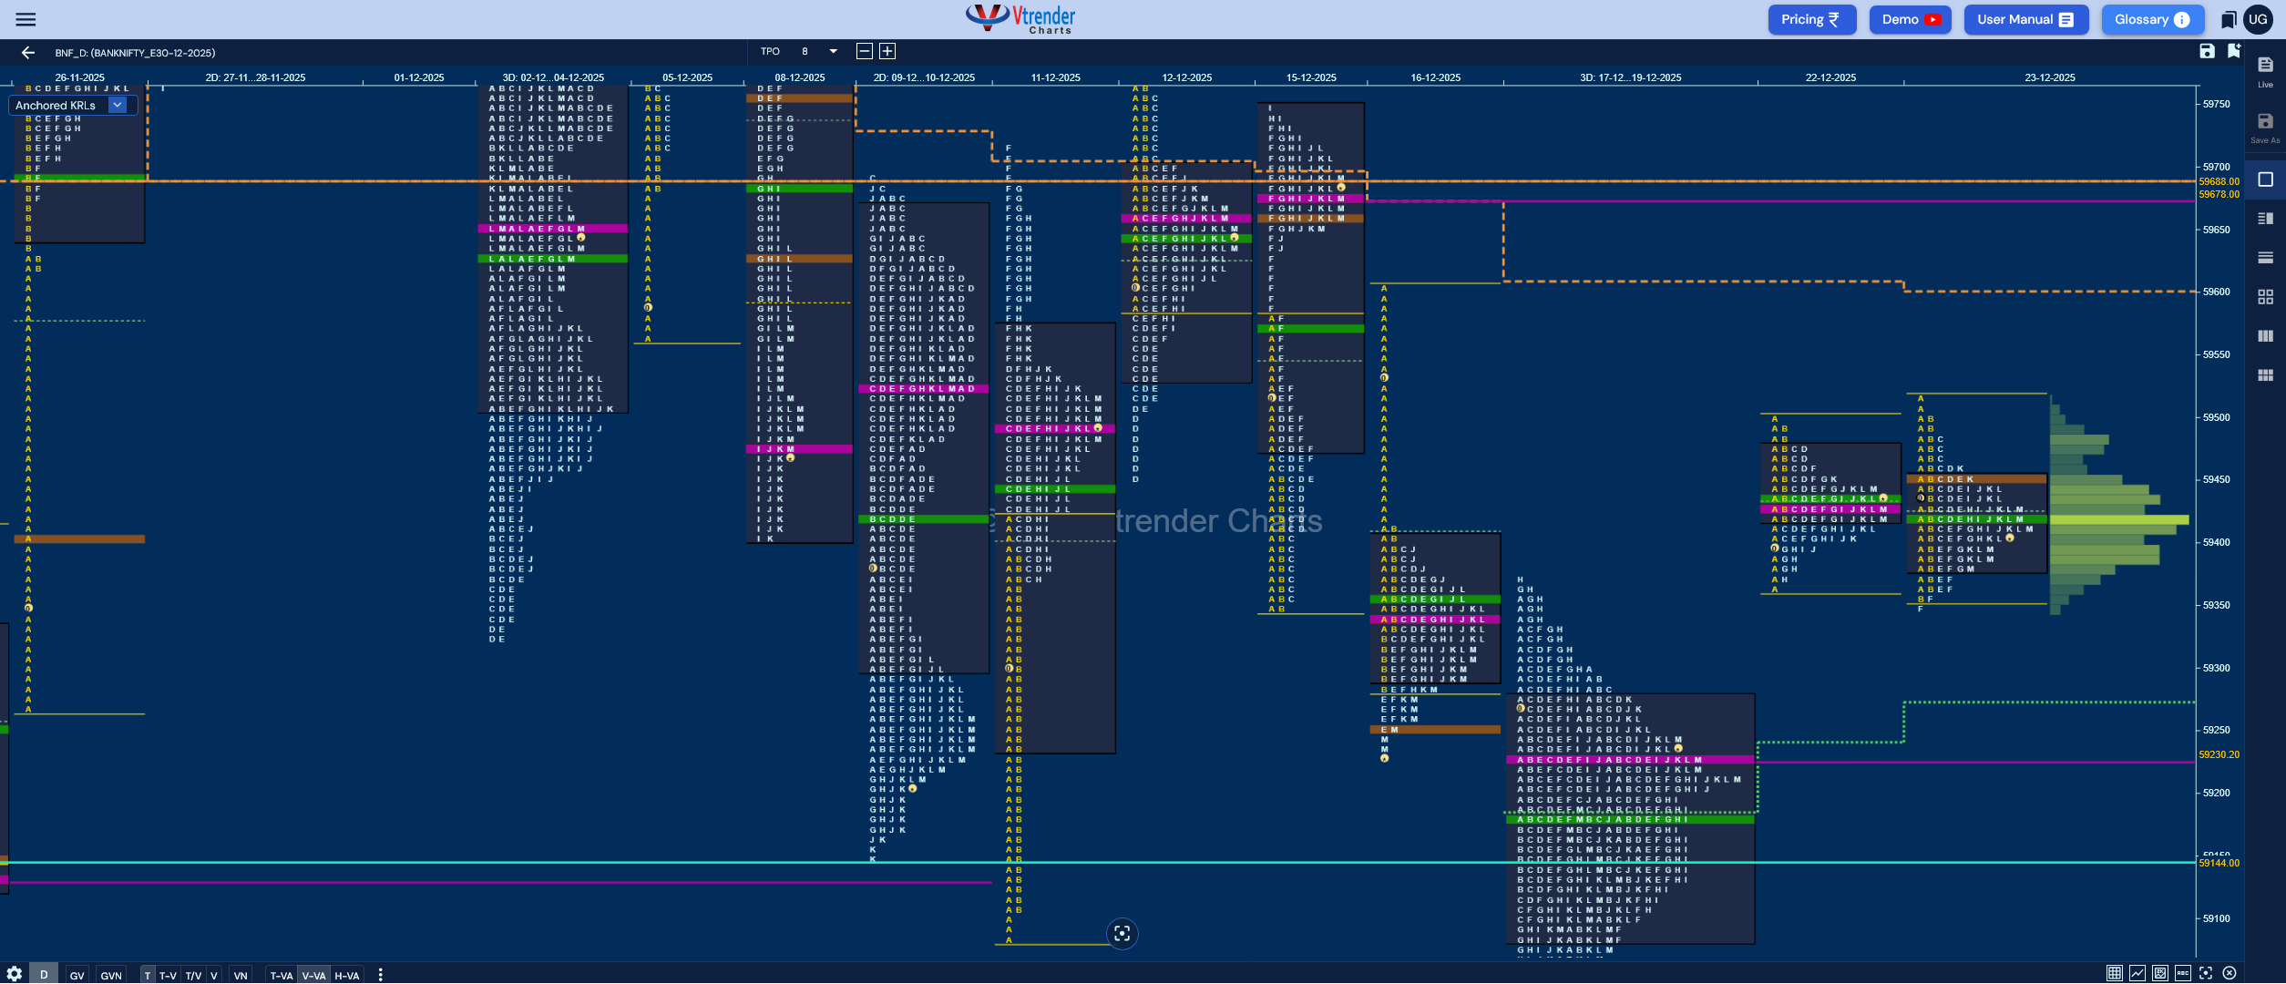The image size is (2286, 984).
Task: Click the grid table icon at bottom right
Action: click(2114, 973)
